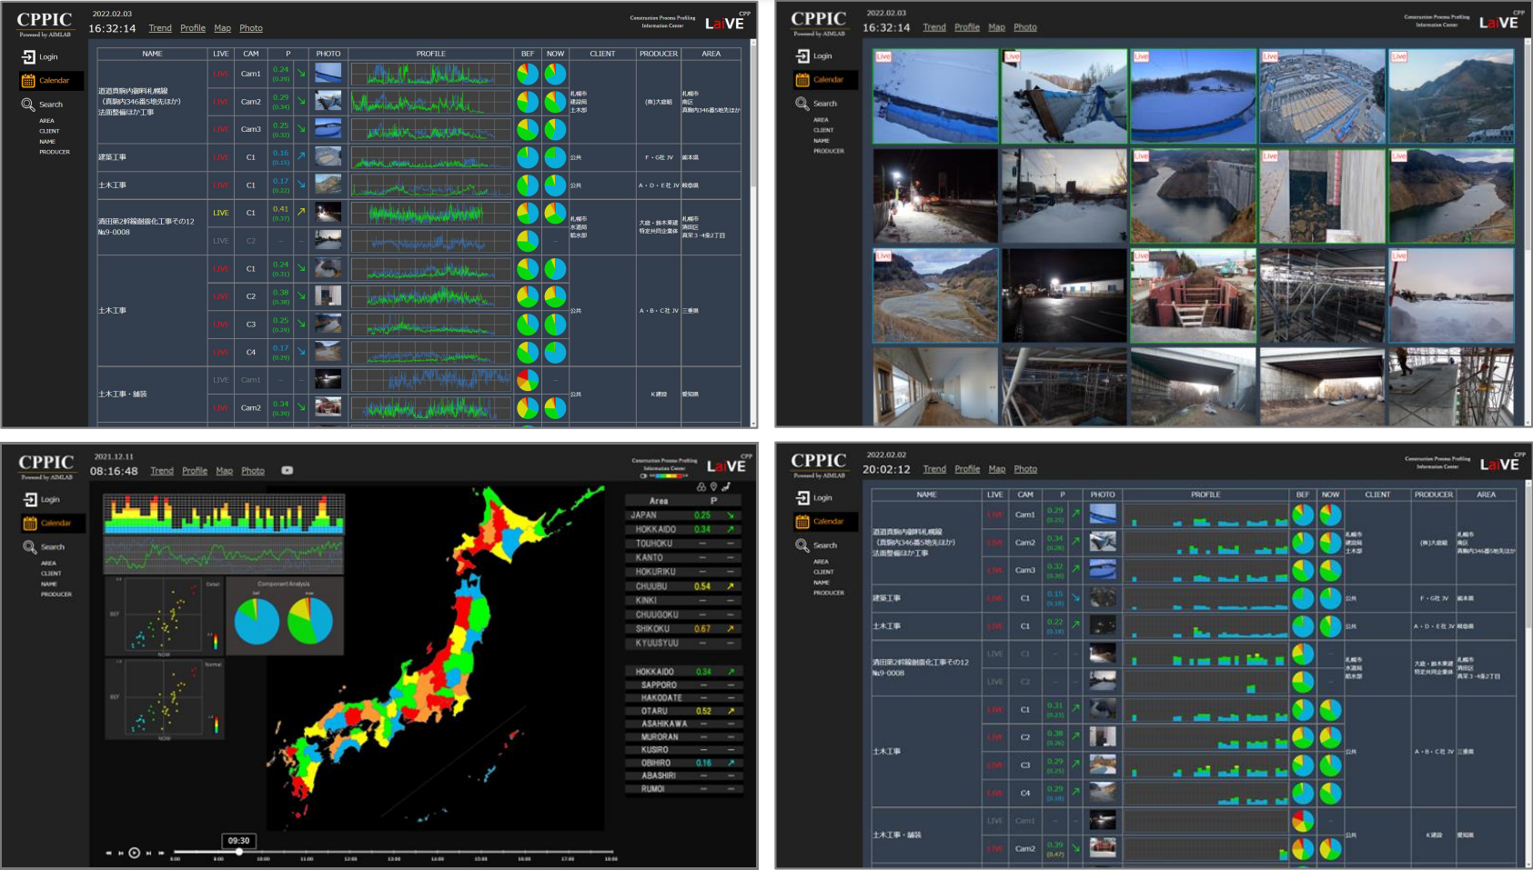
Task: Click the rewind button on the map timeline
Action: [109, 853]
